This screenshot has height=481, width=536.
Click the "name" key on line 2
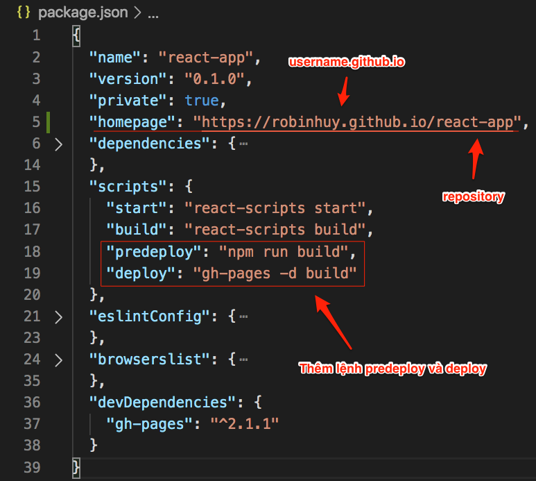click(115, 58)
